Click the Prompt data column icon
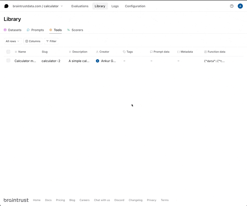Image resolution: width=247 pixels, height=206 pixels. click(151, 52)
